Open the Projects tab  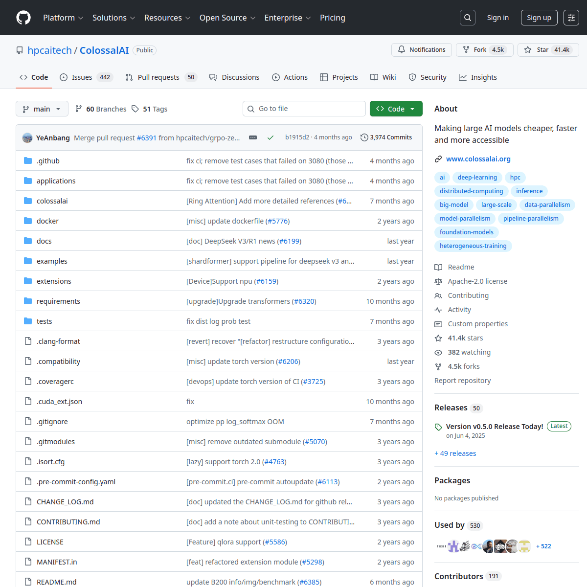pyautogui.click(x=339, y=77)
